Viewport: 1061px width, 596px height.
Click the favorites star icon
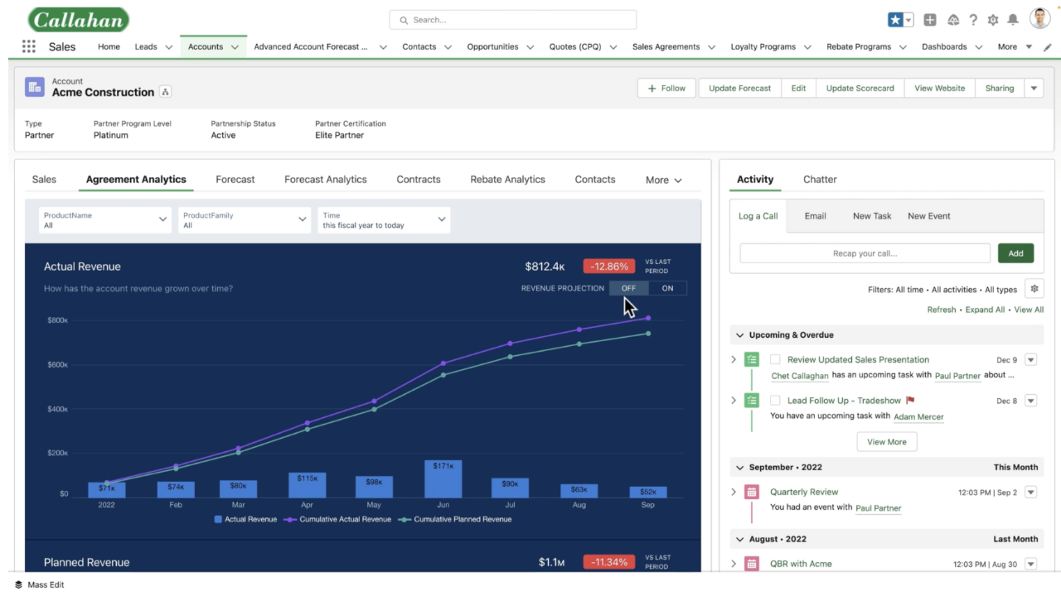(x=895, y=20)
